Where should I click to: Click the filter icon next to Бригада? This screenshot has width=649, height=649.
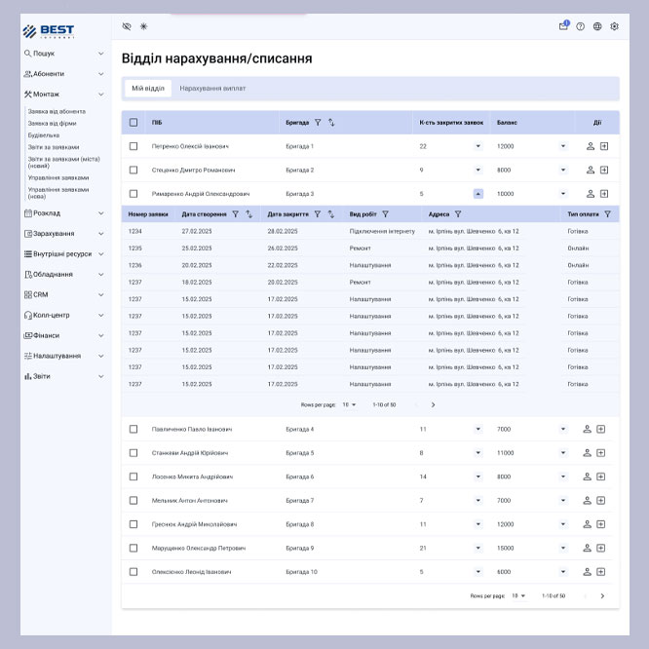(x=318, y=123)
